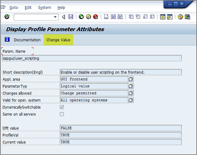The width and height of the screenshot is (197, 155).
Task: Open the System menu
Action: [x=45, y=8]
